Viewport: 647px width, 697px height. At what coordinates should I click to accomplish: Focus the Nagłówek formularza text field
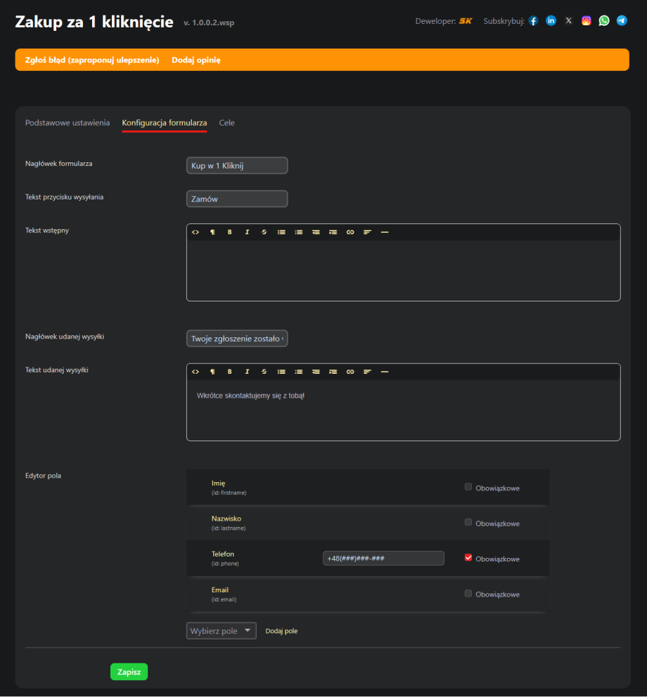click(x=237, y=166)
